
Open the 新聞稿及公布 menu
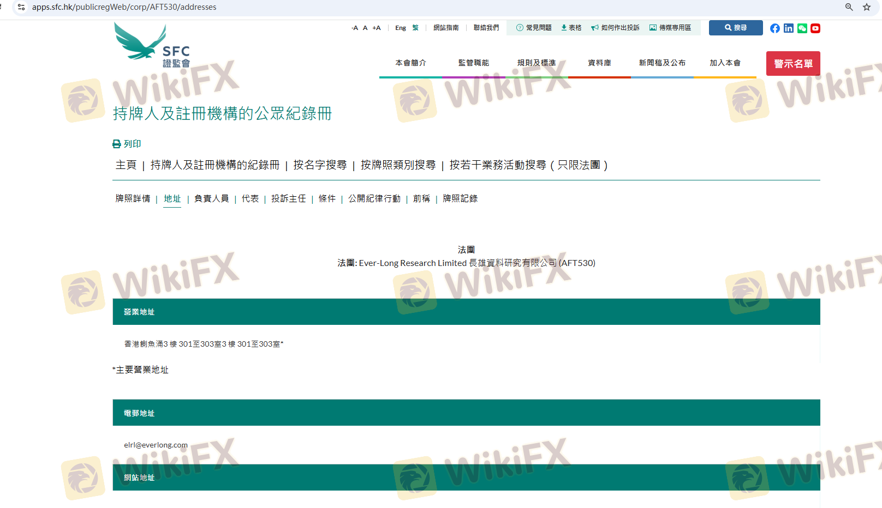pyautogui.click(x=662, y=63)
